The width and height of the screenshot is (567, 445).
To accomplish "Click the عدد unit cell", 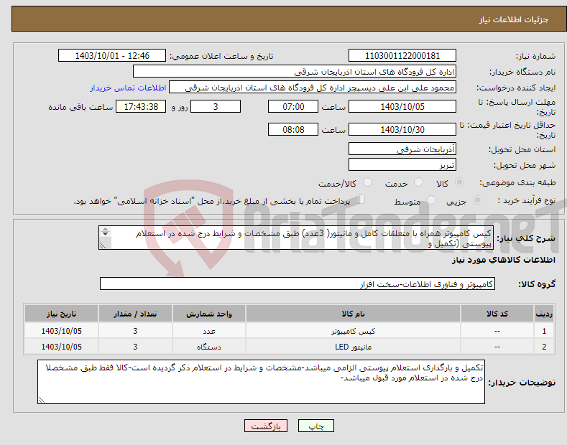I will (209, 331).
